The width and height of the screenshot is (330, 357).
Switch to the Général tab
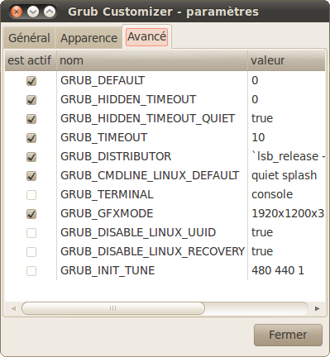[x=29, y=38]
